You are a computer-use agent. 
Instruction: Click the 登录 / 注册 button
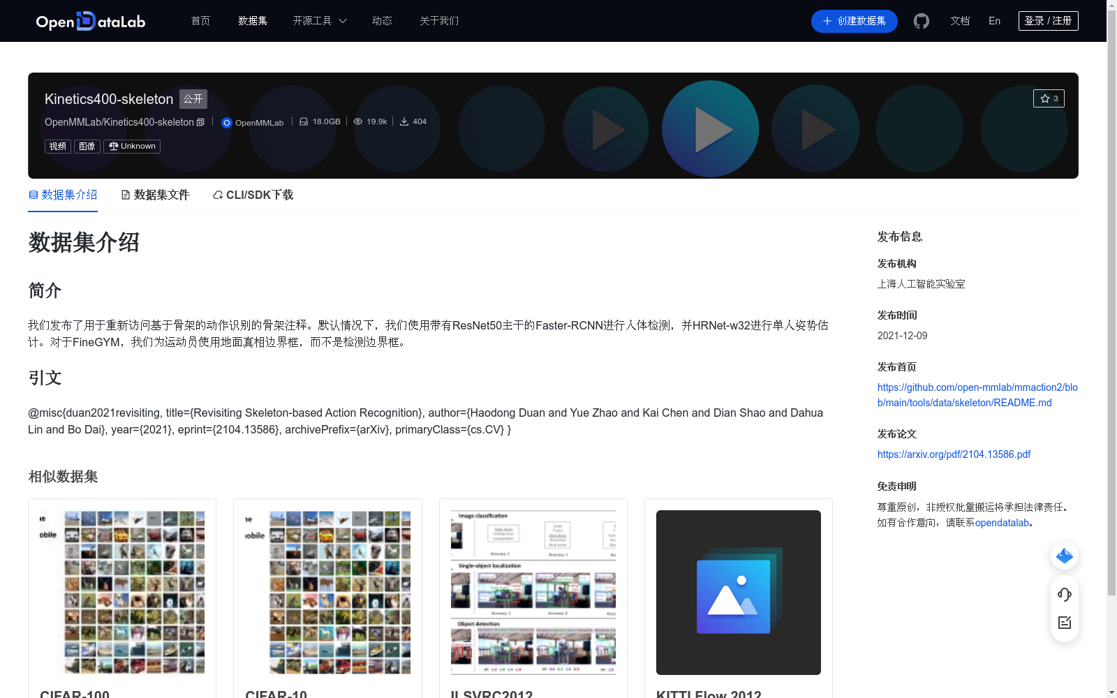point(1048,21)
